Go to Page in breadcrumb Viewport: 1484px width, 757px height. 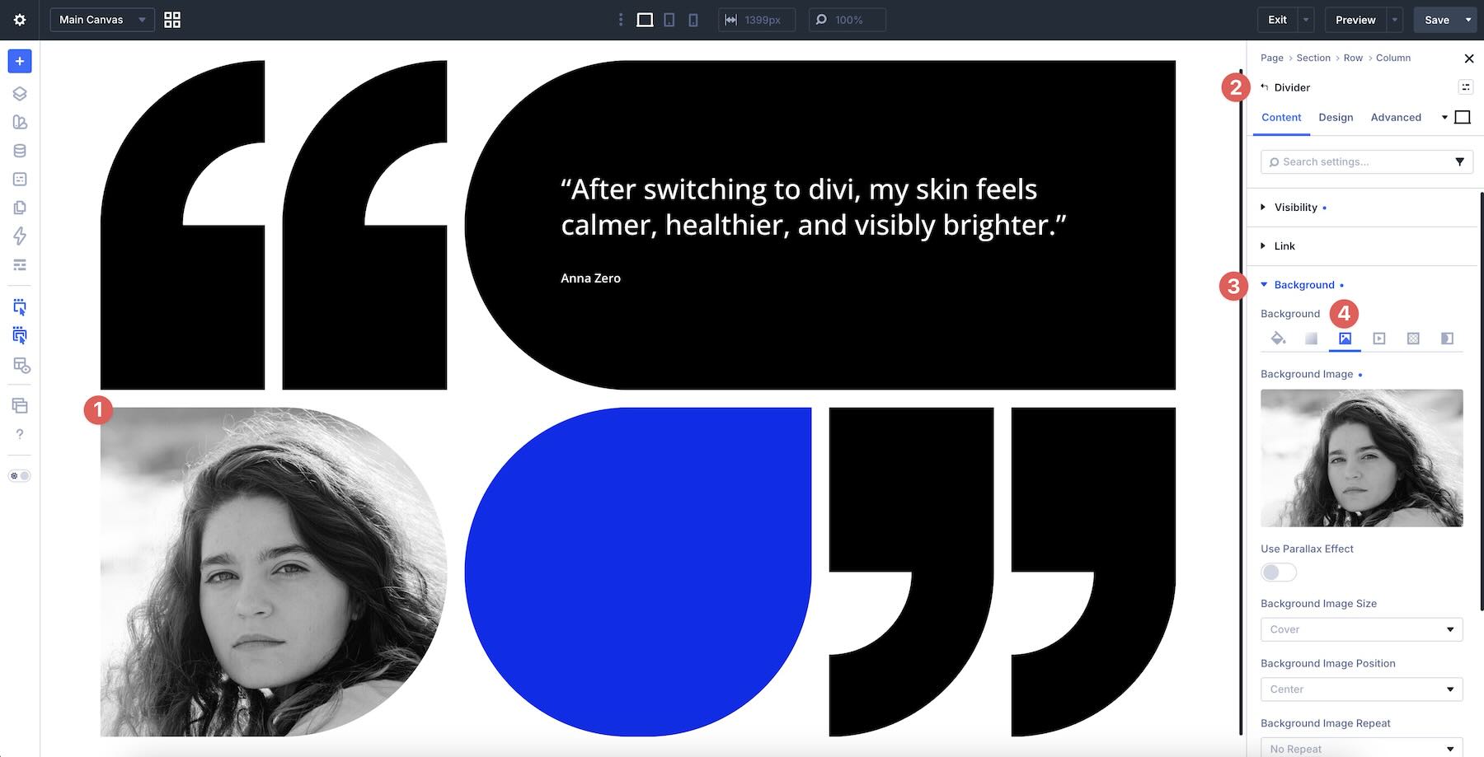1271,58
